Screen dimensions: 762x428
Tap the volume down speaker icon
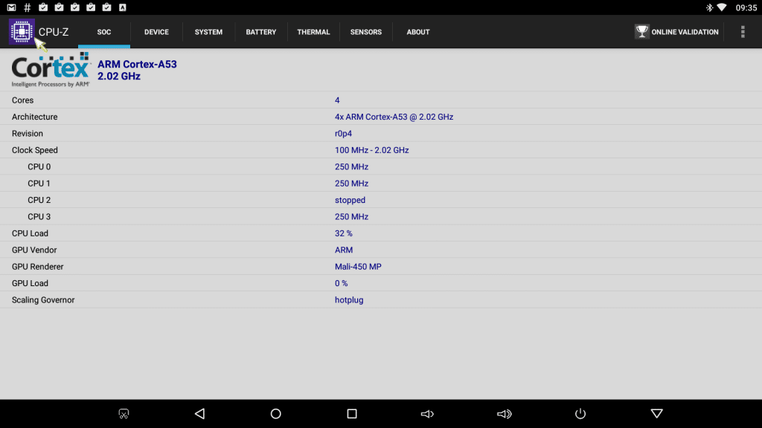tap(427, 414)
